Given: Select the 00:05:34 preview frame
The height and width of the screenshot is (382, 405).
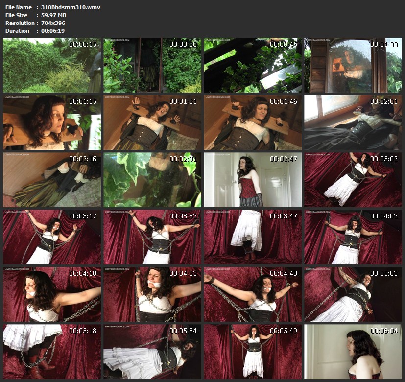Looking at the screenshot, I should point(152,352).
